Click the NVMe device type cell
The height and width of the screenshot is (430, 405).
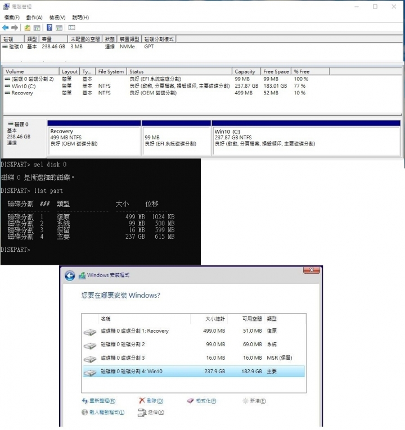pos(127,47)
